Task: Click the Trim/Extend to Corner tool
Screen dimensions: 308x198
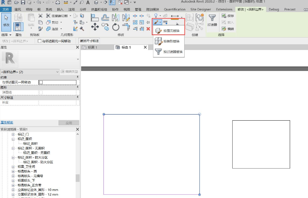Action: click(x=126, y=27)
